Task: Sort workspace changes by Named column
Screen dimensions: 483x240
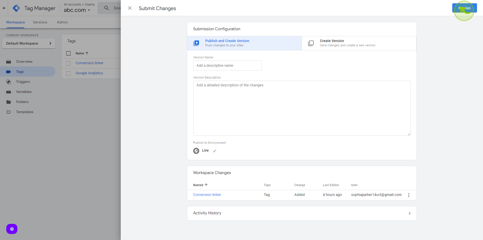Action: (200, 185)
